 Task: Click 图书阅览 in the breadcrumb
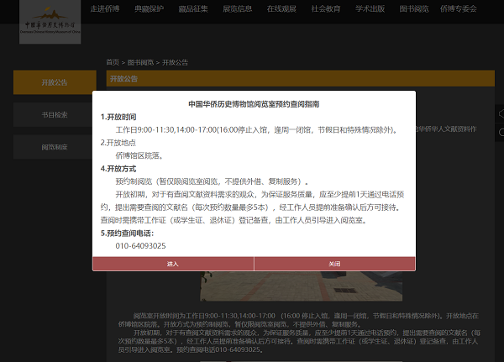coord(140,62)
